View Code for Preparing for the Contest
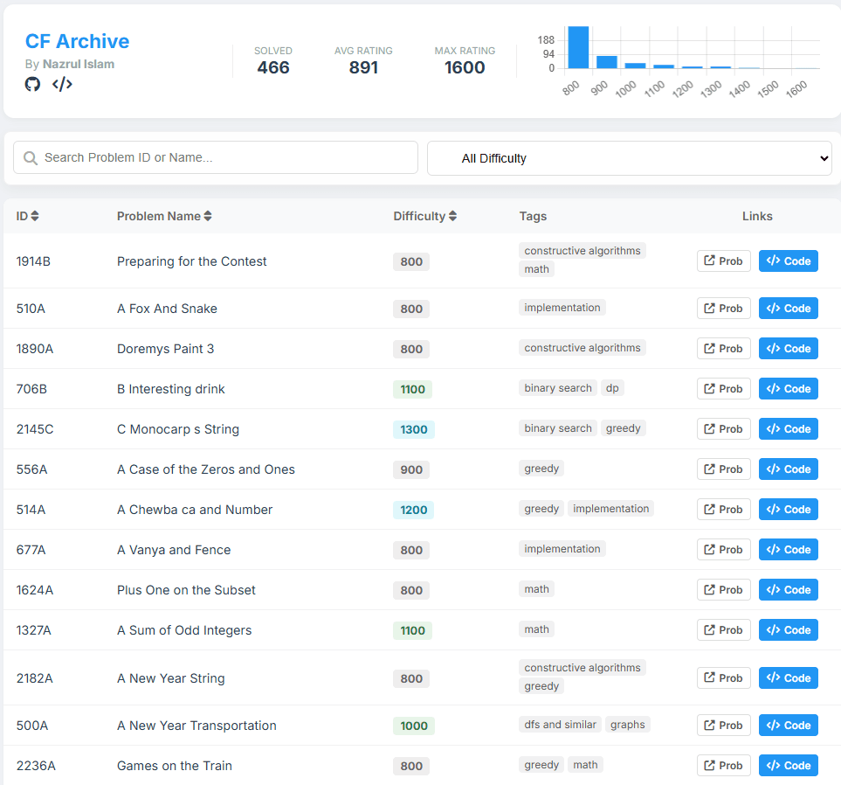This screenshot has height=785, width=841. tap(789, 261)
